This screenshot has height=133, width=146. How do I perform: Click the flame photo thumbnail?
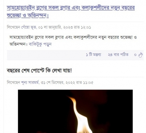(x=75, y=111)
